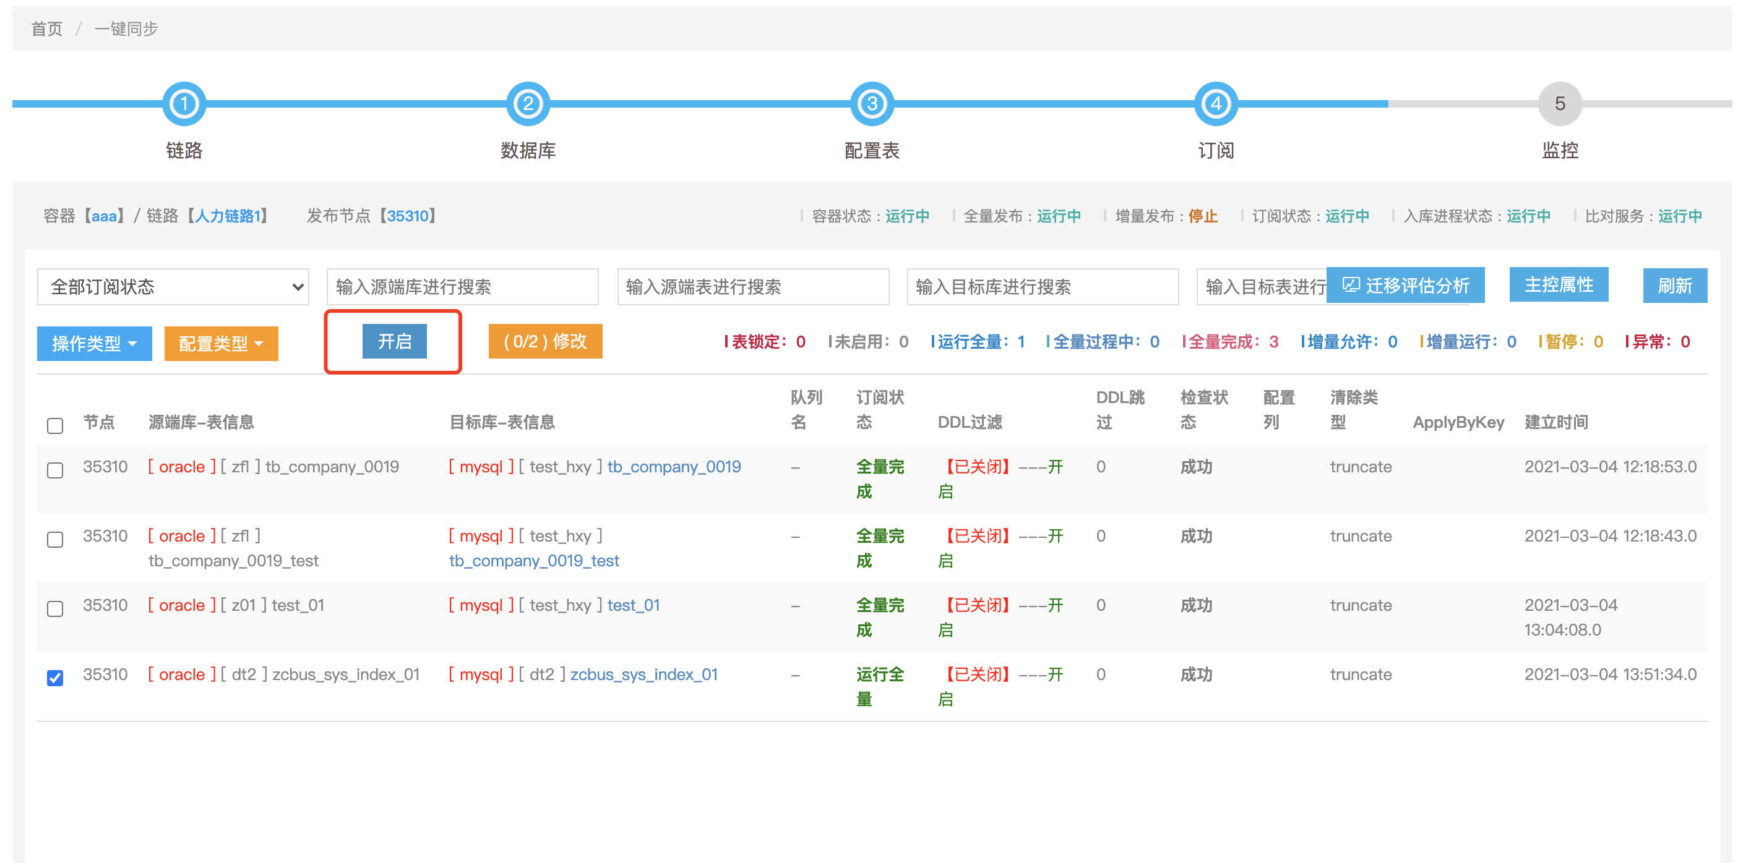Go to step 5 监控 circle

pos(1560,104)
